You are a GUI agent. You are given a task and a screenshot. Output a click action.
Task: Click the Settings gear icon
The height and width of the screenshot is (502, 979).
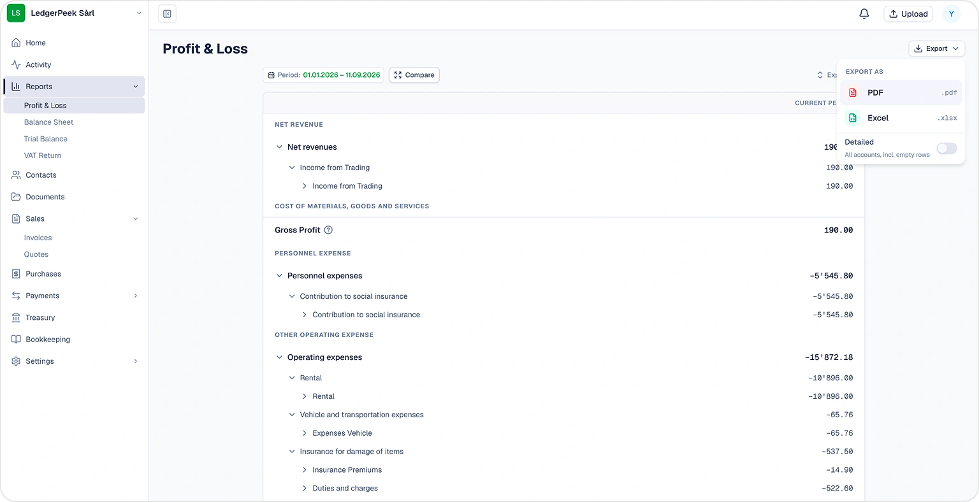tap(16, 361)
